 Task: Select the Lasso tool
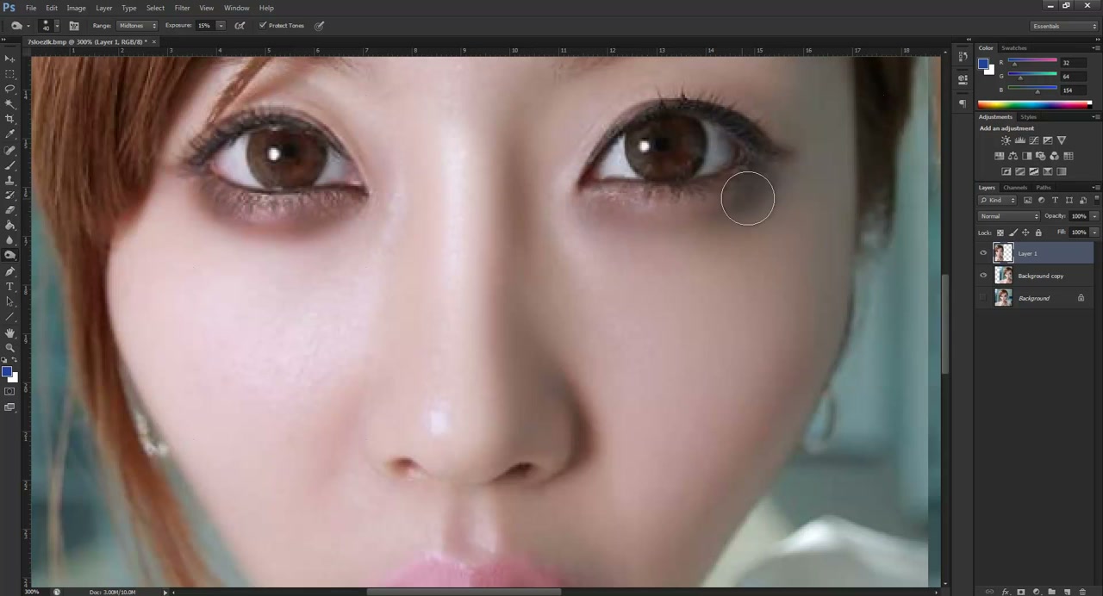click(10, 89)
